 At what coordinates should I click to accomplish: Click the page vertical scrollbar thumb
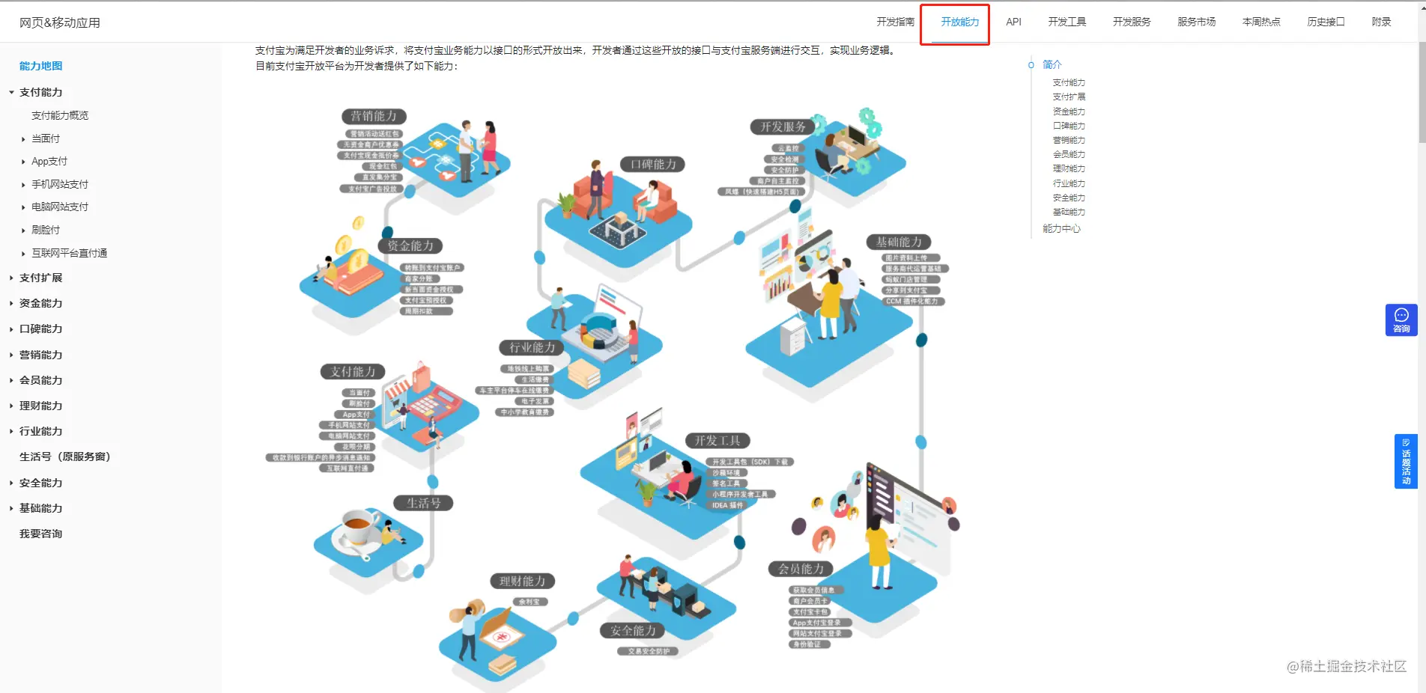1422,92
